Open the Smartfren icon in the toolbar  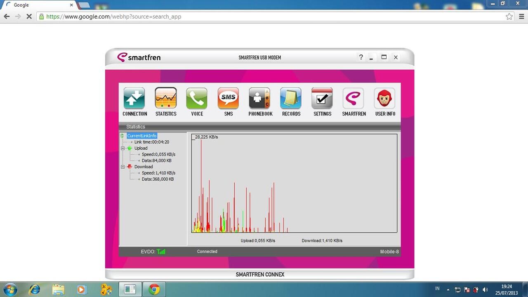354,98
